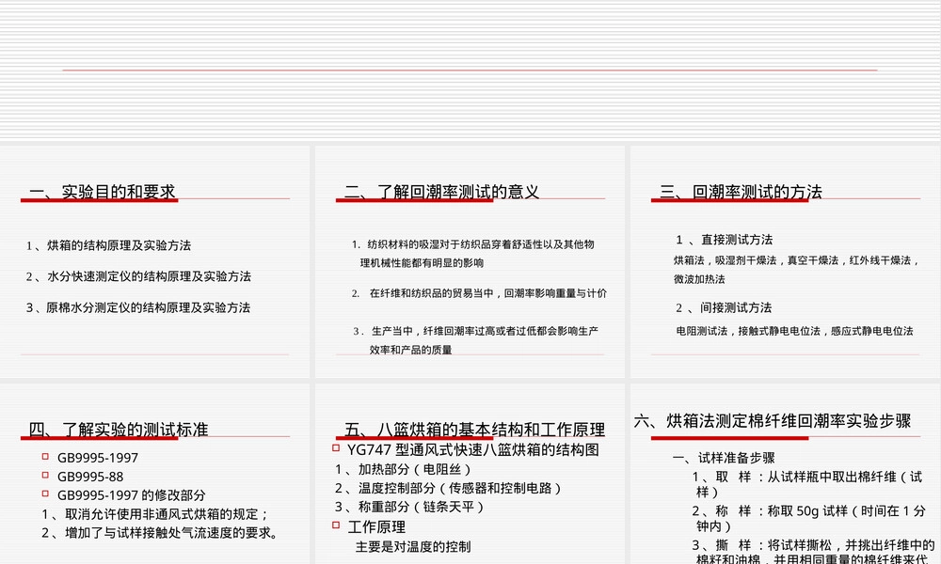This screenshot has height=564, width=941.
Task: Select heading 2、间接测试方法
Action: (x=724, y=308)
